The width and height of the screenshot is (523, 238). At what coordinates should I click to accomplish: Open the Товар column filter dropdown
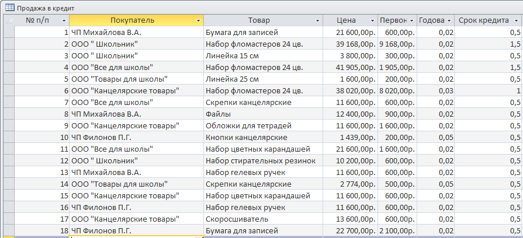317,20
